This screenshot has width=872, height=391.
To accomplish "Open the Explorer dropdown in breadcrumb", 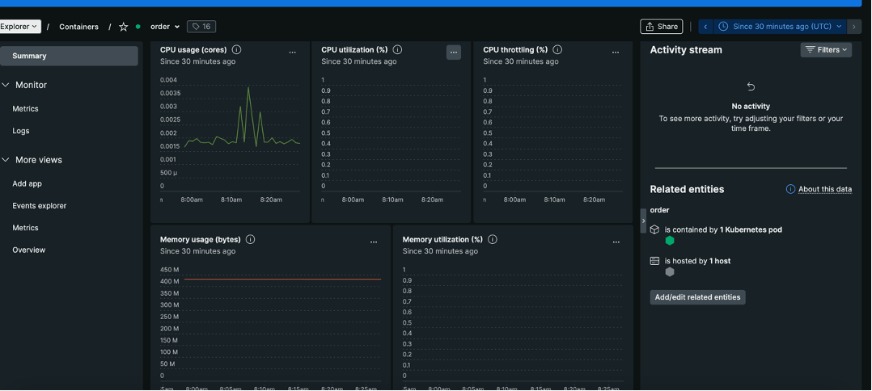I will (19, 27).
